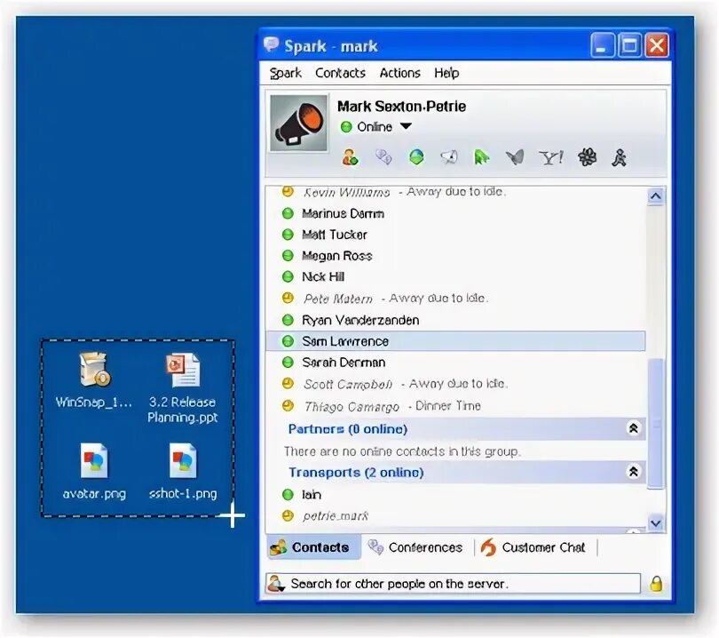The width and height of the screenshot is (719, 638).
Task: Select the Iain transport entry
Action: pos(455,494)
